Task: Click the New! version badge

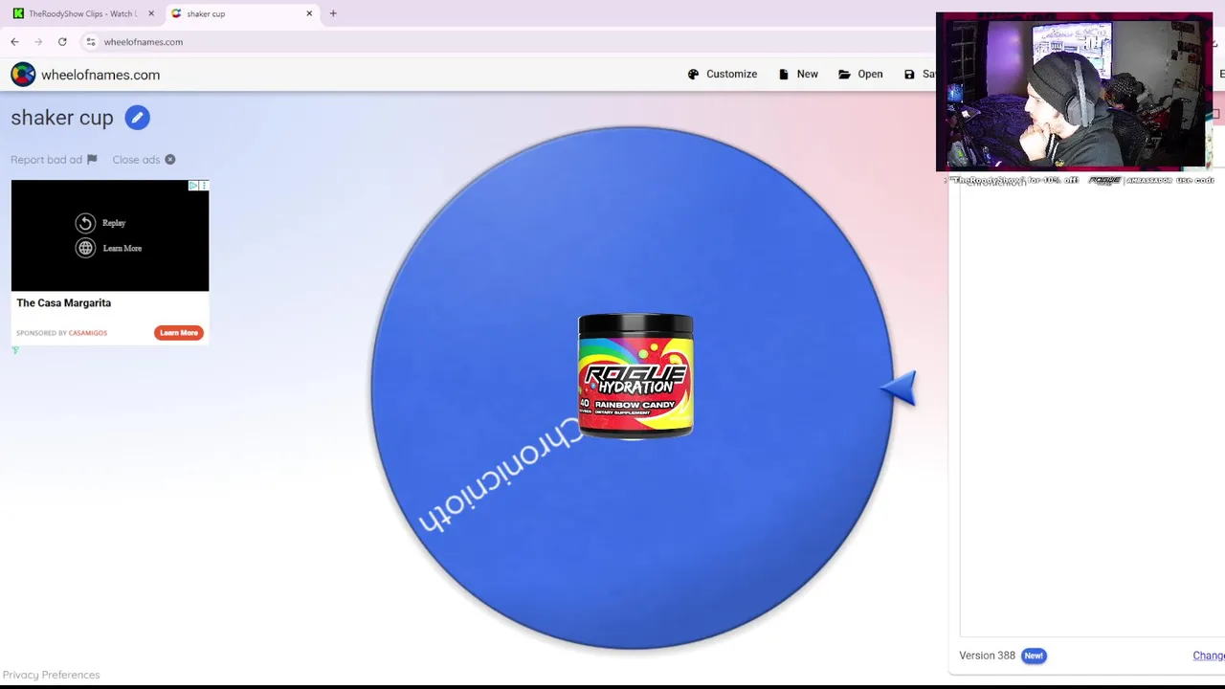Action: pos(1034,656)
